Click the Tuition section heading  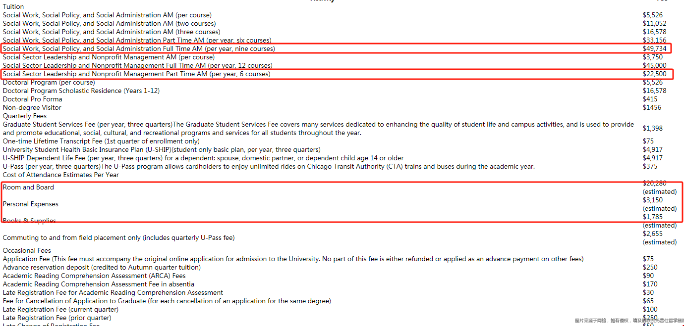pyautogui.click(x=13, y=6)
